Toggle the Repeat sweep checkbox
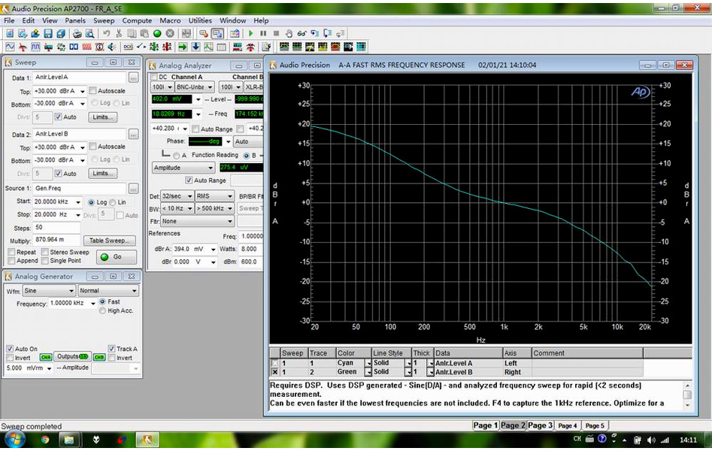 (11, 252)
